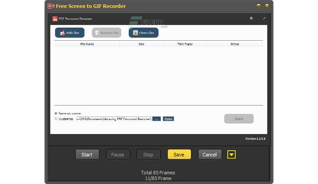
Task: Click the Size column header
Action: click(x=142, y=44)
